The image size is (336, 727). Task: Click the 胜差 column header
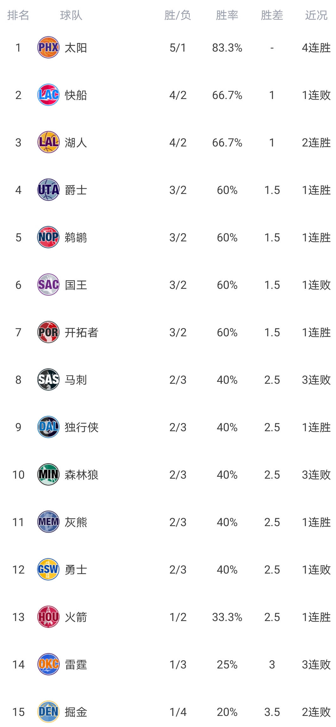[x=272, y=15]
